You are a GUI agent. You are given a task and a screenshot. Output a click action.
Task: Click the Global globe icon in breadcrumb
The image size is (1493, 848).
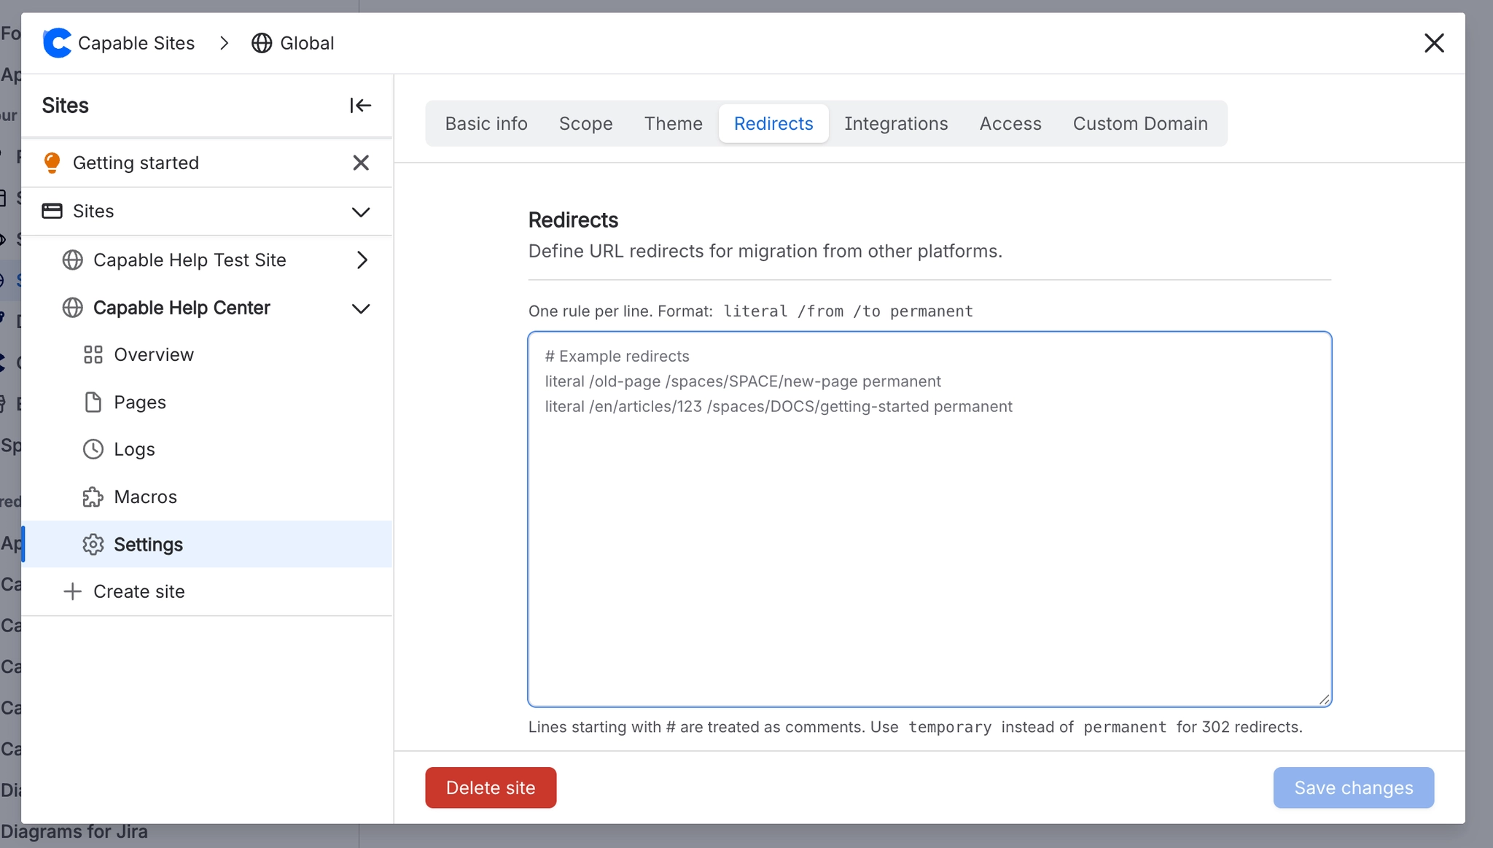pos(262,43)
